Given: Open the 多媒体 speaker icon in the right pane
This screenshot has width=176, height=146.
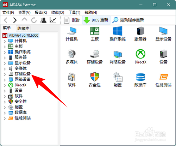Looking at the screenshot, I should (72, 57).
